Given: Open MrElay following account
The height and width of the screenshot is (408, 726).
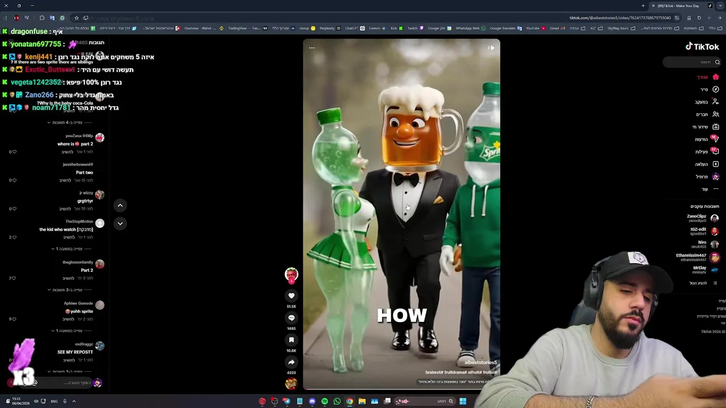Looking at the screenshot, I should (x=706, y=270).
